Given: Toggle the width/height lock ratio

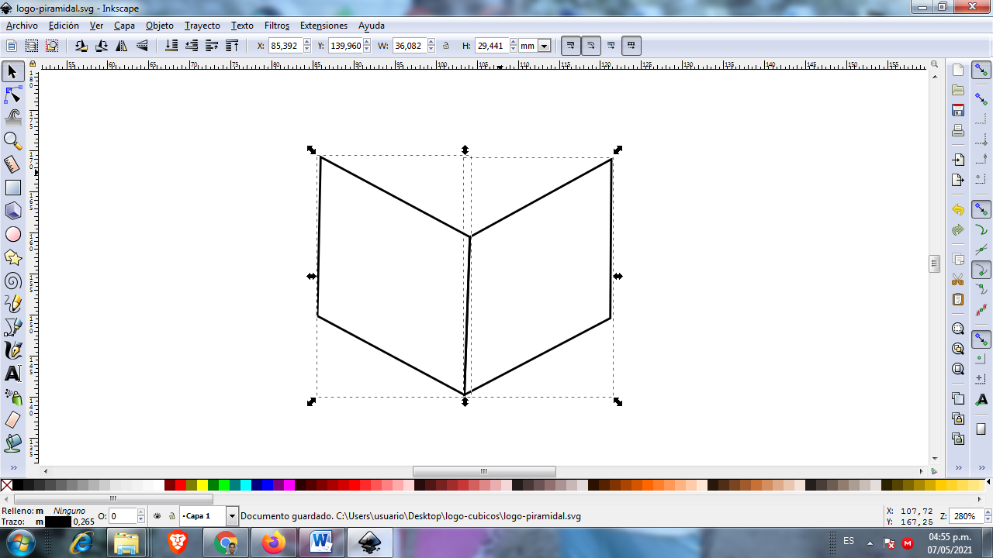Looking at the screenshot, I should point(446,46).
